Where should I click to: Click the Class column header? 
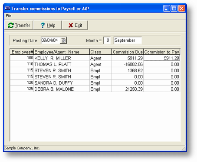point(101,52)
